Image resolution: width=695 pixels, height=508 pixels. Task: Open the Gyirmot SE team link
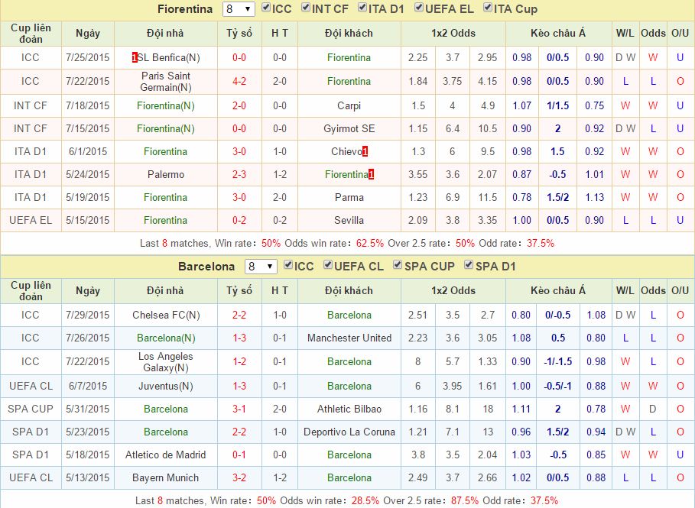[x=349, y=129]
